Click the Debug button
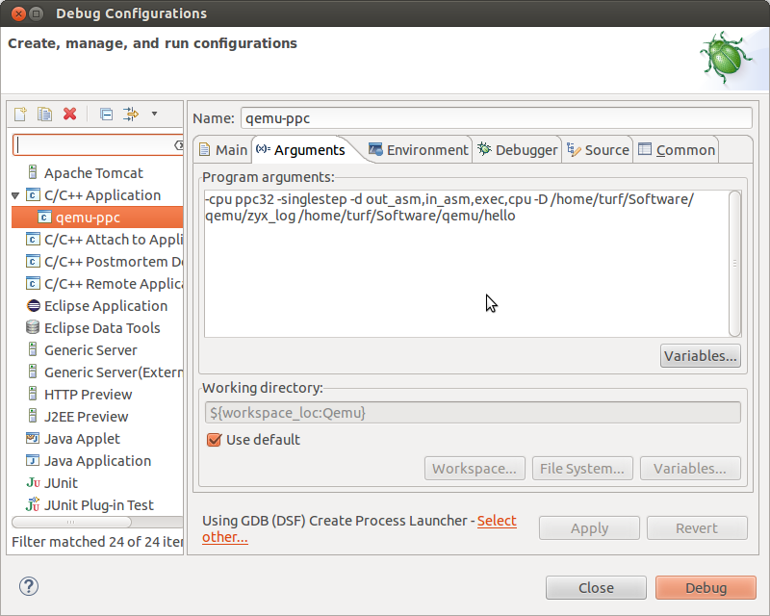The height and width of the screenshot is (616, 770). (706, 588)
